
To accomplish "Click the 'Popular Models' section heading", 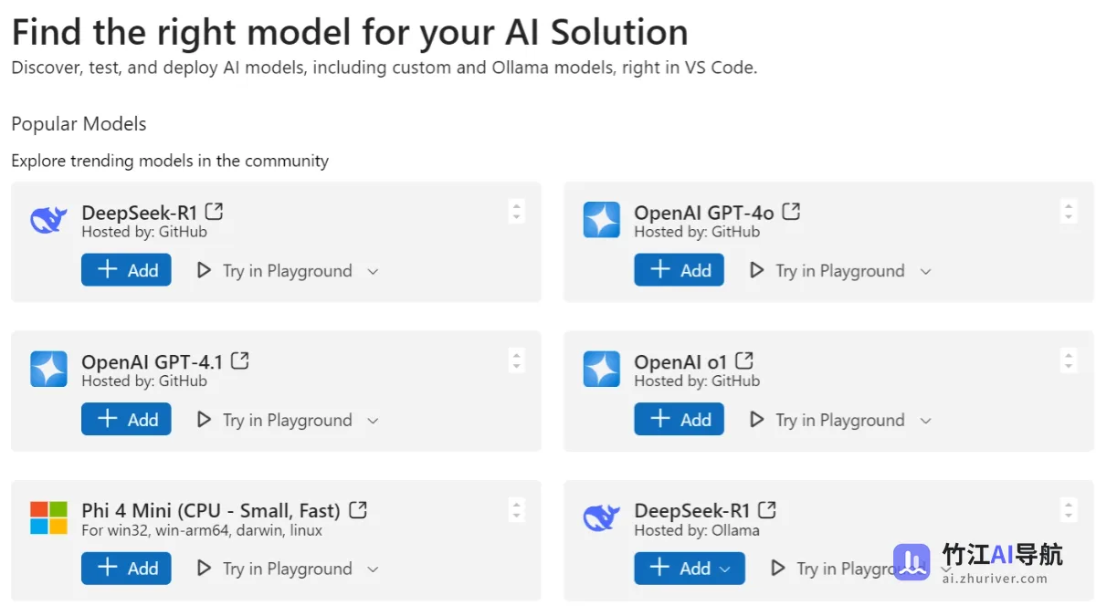I will tap(79, 124).
